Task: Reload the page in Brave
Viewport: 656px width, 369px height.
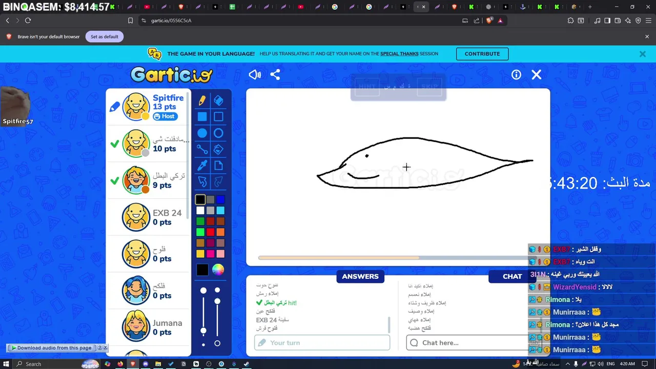Action: point(28,20)
